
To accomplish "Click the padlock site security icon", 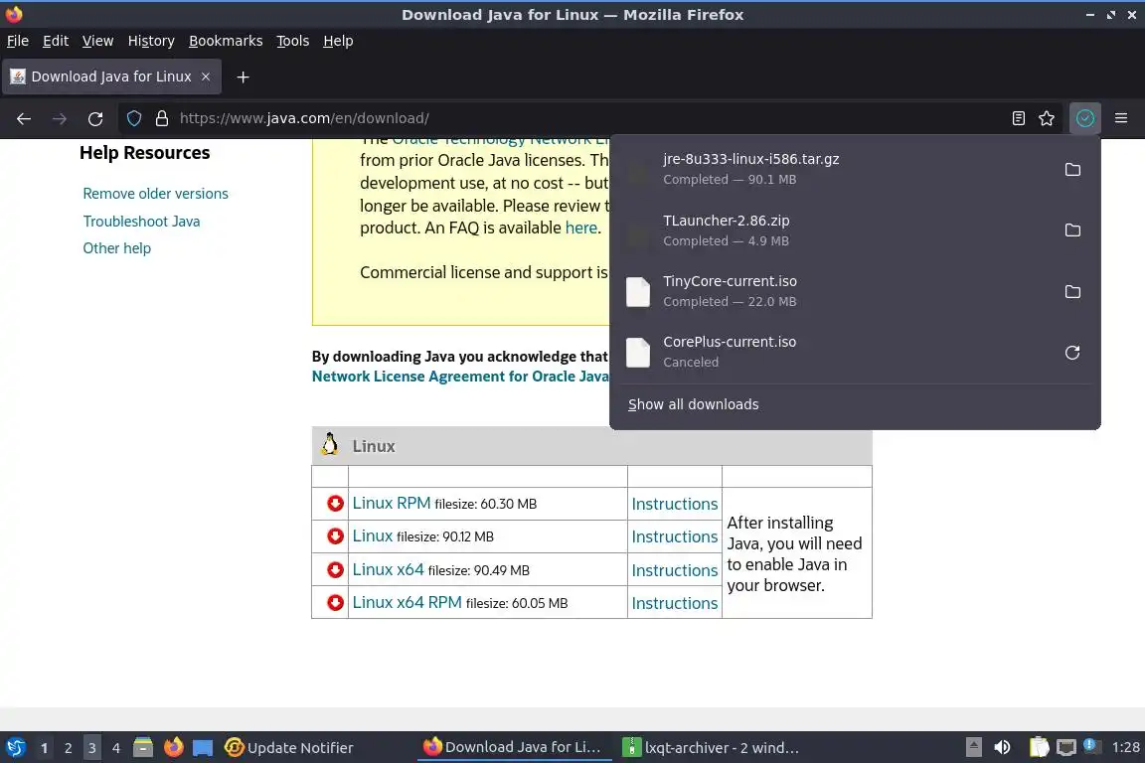I will click(x=161, y=118).
